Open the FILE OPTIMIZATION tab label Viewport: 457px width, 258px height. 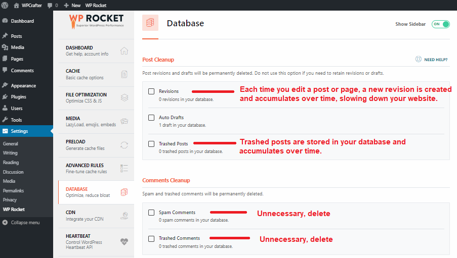(86, 94)
